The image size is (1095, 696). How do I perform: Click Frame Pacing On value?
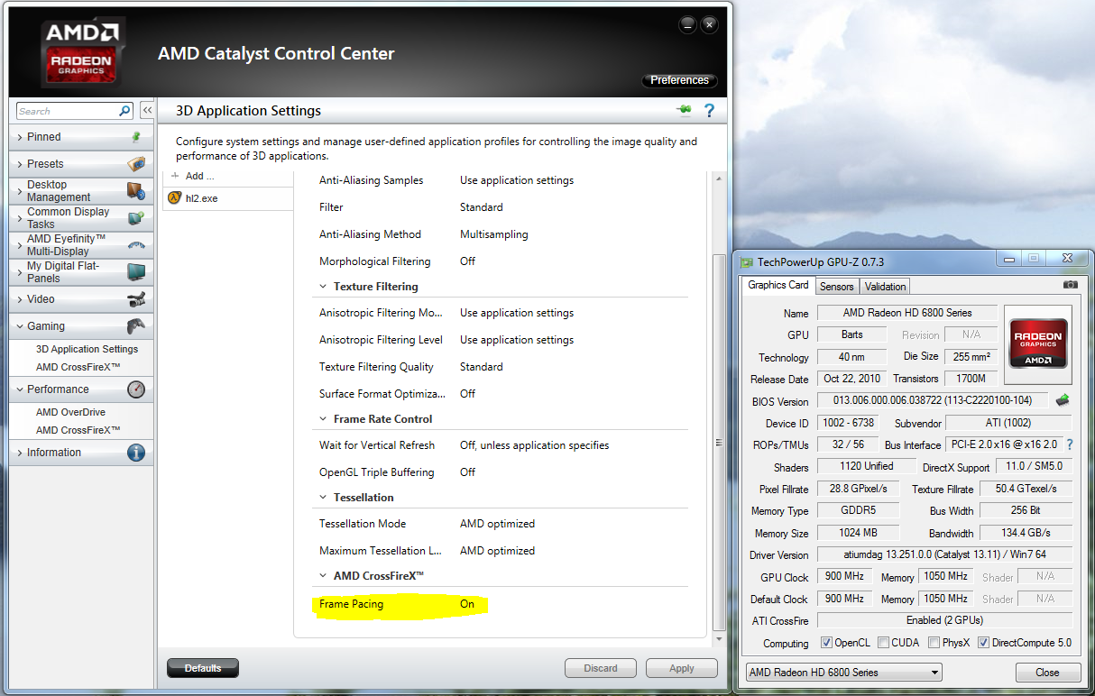(467, 604)
